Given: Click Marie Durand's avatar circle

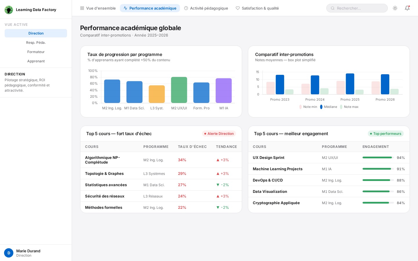Looking at the screenshot, I should tap(9, 253).
